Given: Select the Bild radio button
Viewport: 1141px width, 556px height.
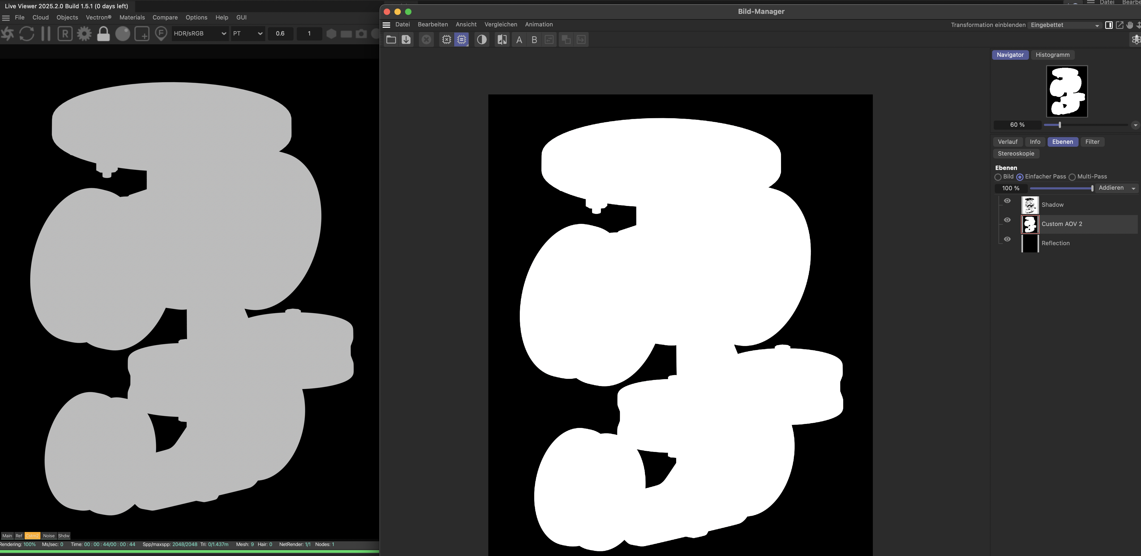Looking at the screenshot, I should 998,177.
